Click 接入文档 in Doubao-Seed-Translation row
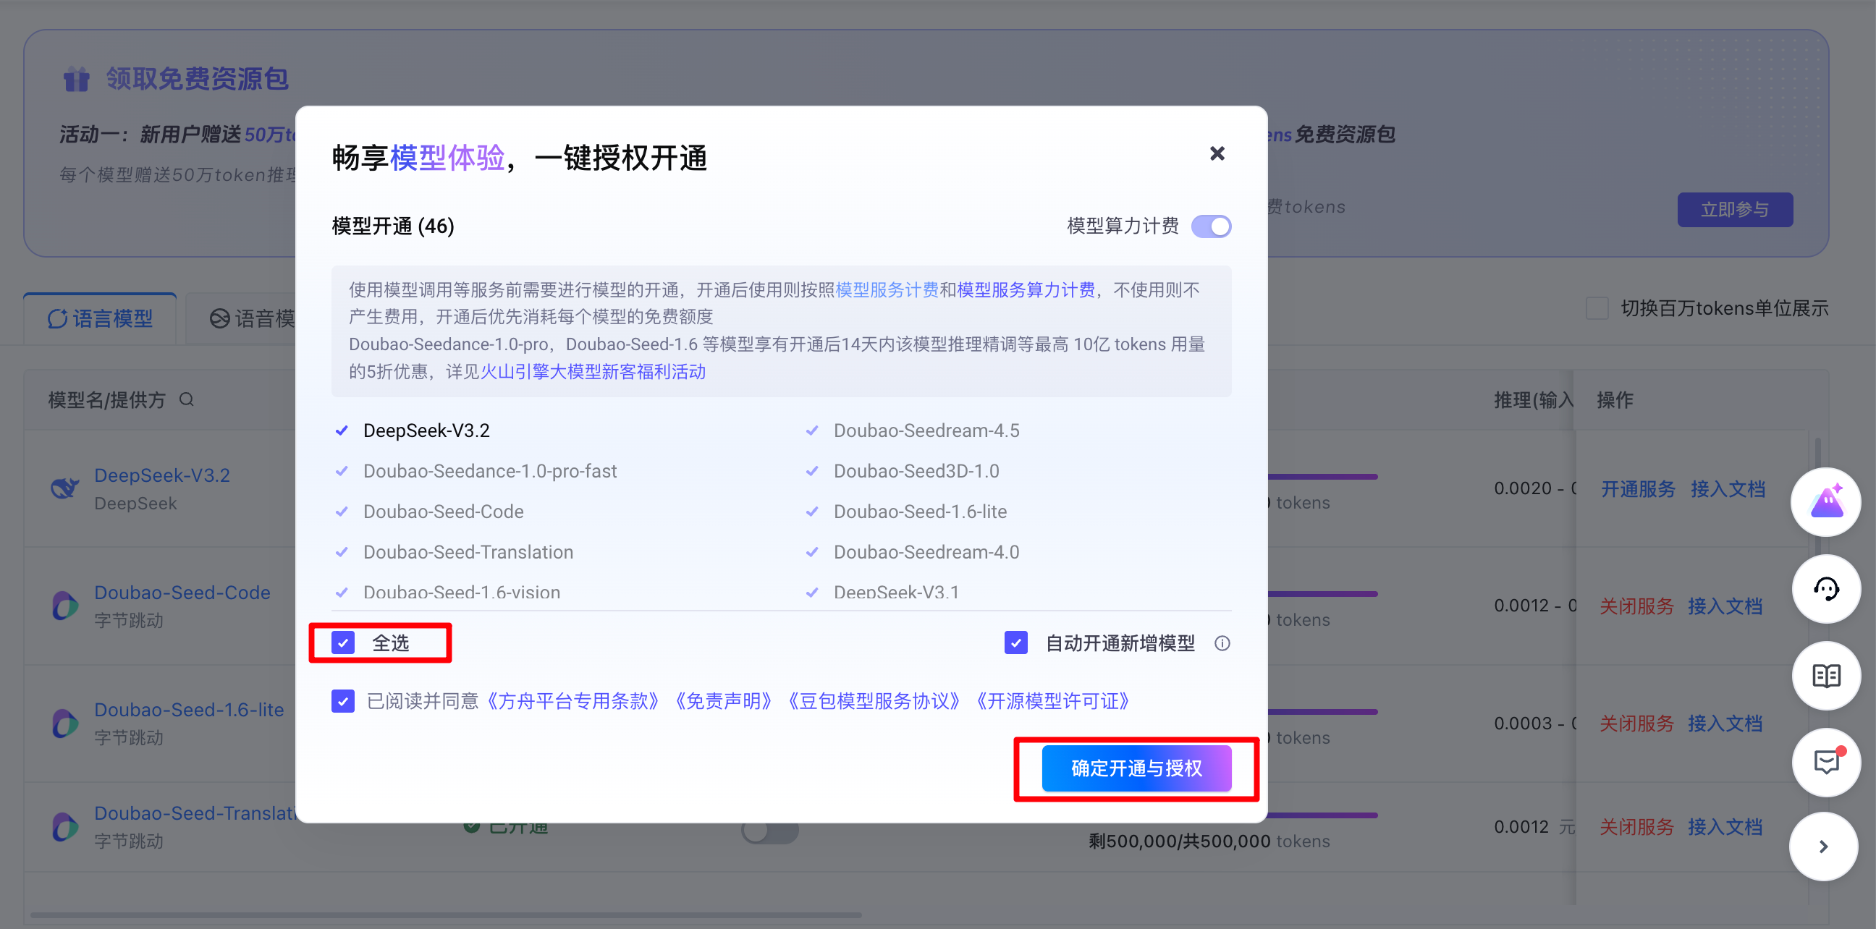 [x=1725, y=827]
